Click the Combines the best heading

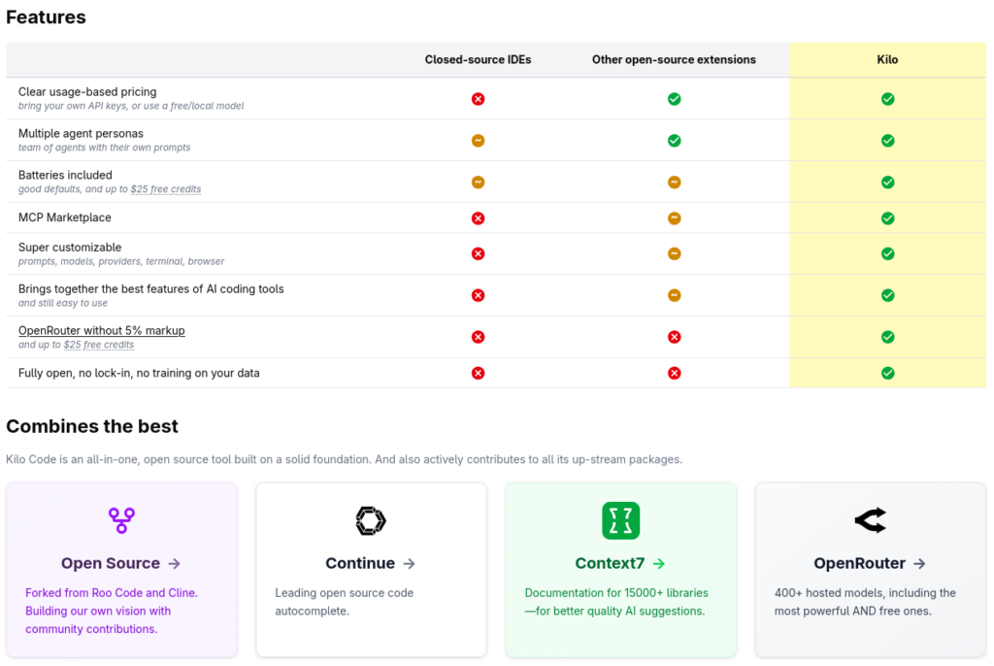(x=92, y=426)
